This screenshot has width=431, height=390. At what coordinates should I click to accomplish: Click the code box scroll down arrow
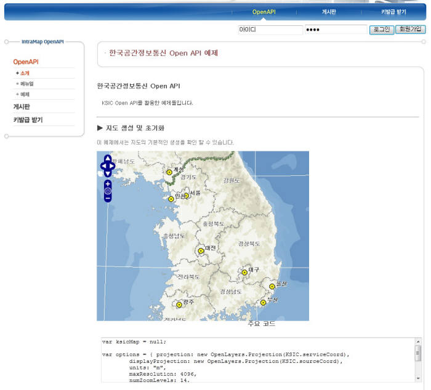(418, 378)
